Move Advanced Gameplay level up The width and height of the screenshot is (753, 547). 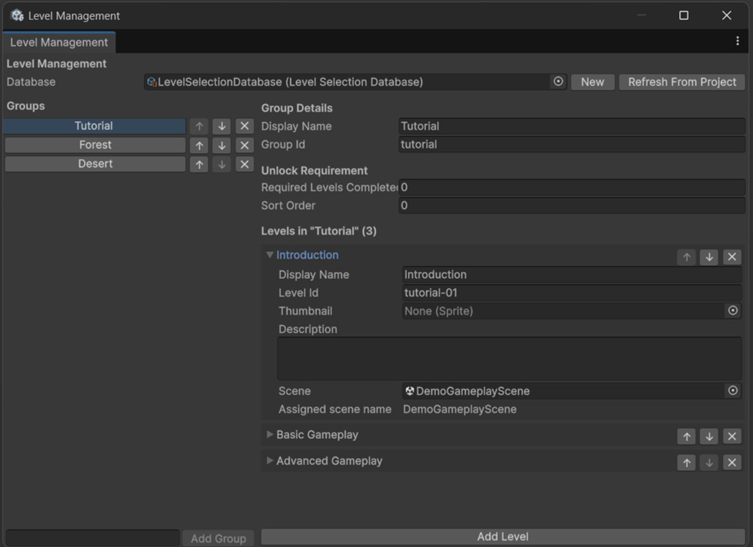(687, 462)
